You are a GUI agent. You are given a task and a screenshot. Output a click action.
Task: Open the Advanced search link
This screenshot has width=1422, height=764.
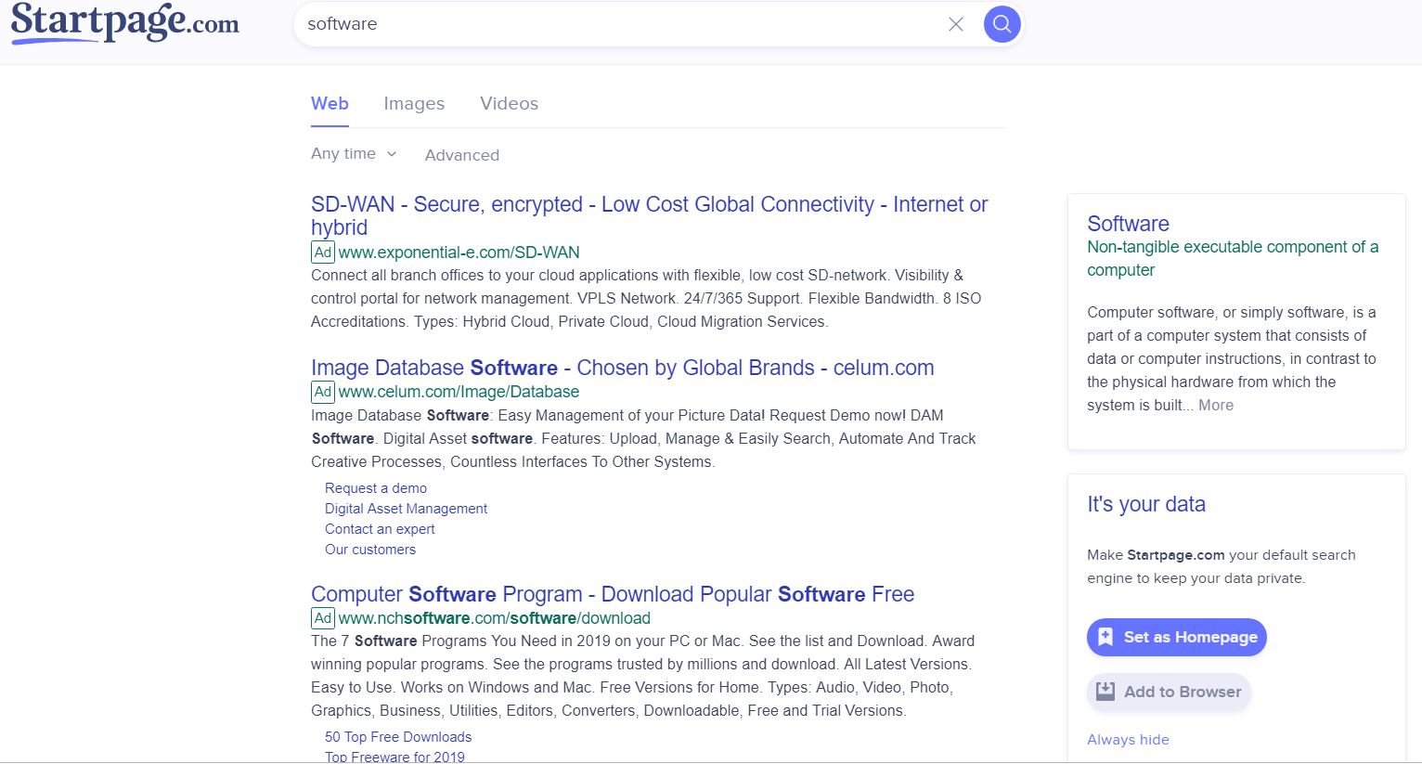click(x=462, y=155)
